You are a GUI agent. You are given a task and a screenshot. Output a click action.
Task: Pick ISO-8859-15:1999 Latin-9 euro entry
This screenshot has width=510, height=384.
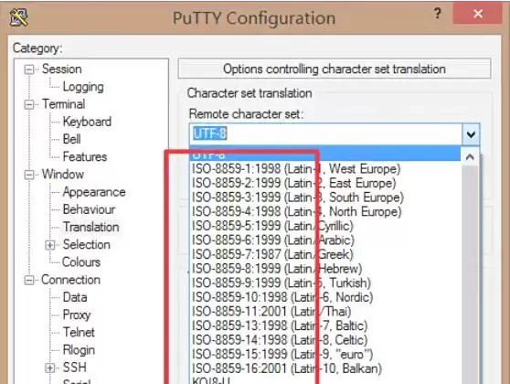282,354
